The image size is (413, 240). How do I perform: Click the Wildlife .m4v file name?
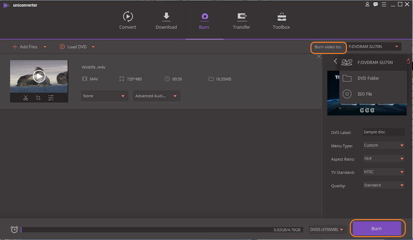(x=93, y=67)
